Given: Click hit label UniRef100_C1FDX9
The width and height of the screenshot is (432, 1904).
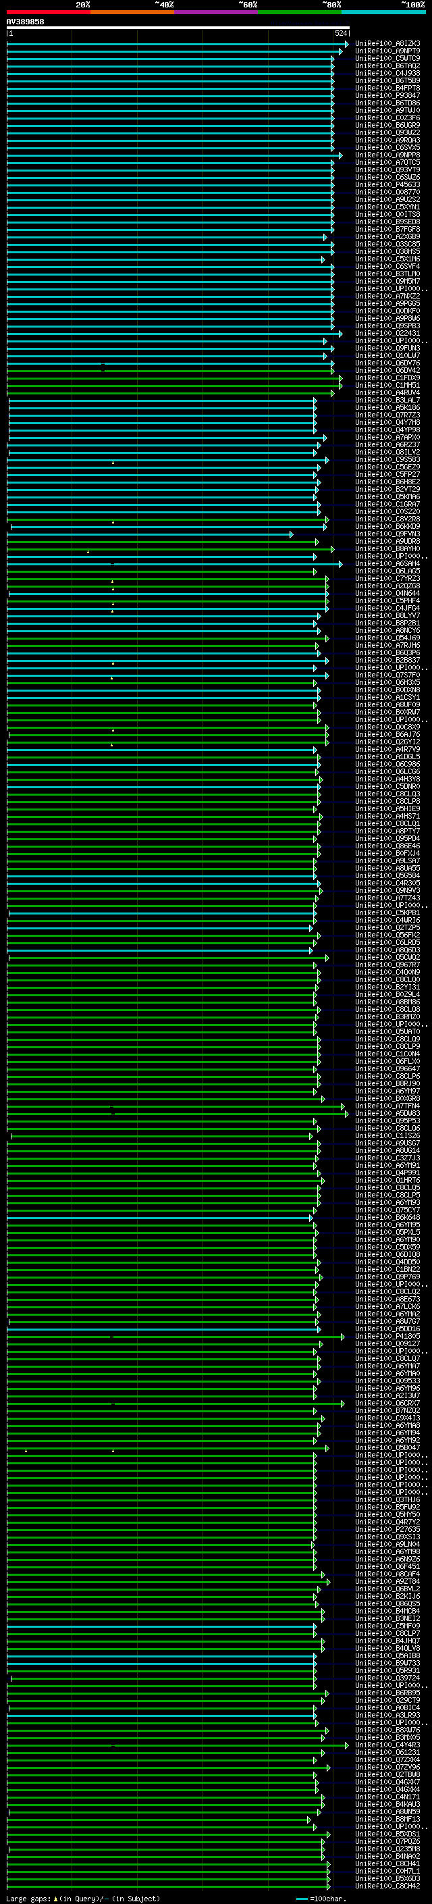Looking at the screenshot, I should [387, 378].
